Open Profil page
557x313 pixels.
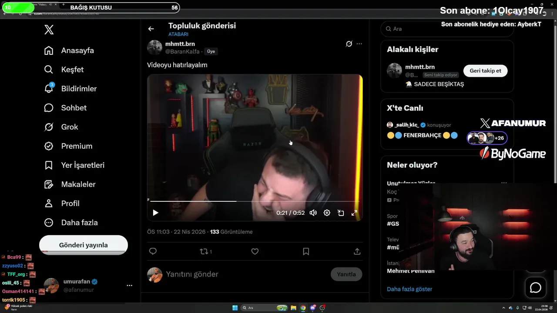(62, 203)
